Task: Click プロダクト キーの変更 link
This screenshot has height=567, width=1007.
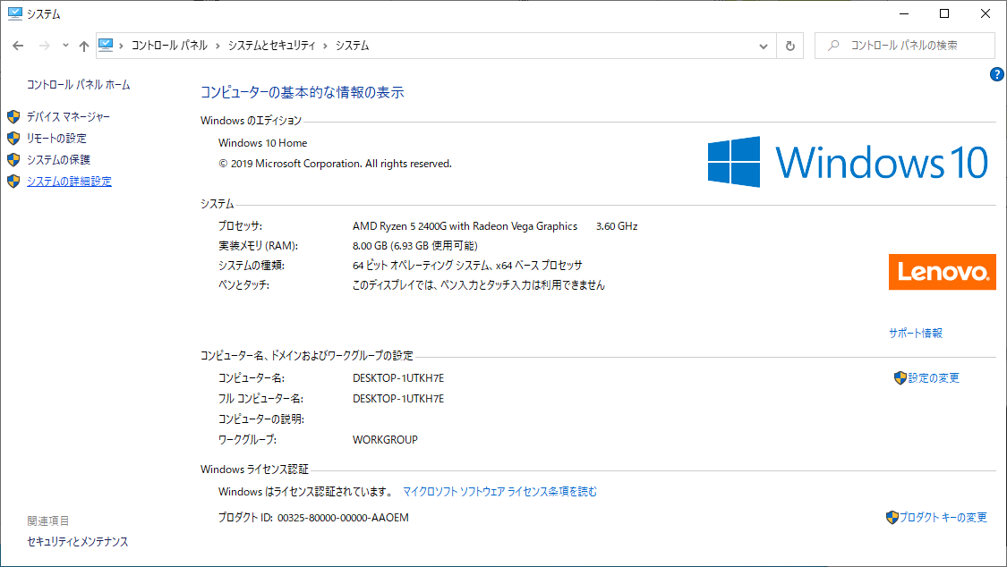Action: pyautogui.click(x=943, y=517)
